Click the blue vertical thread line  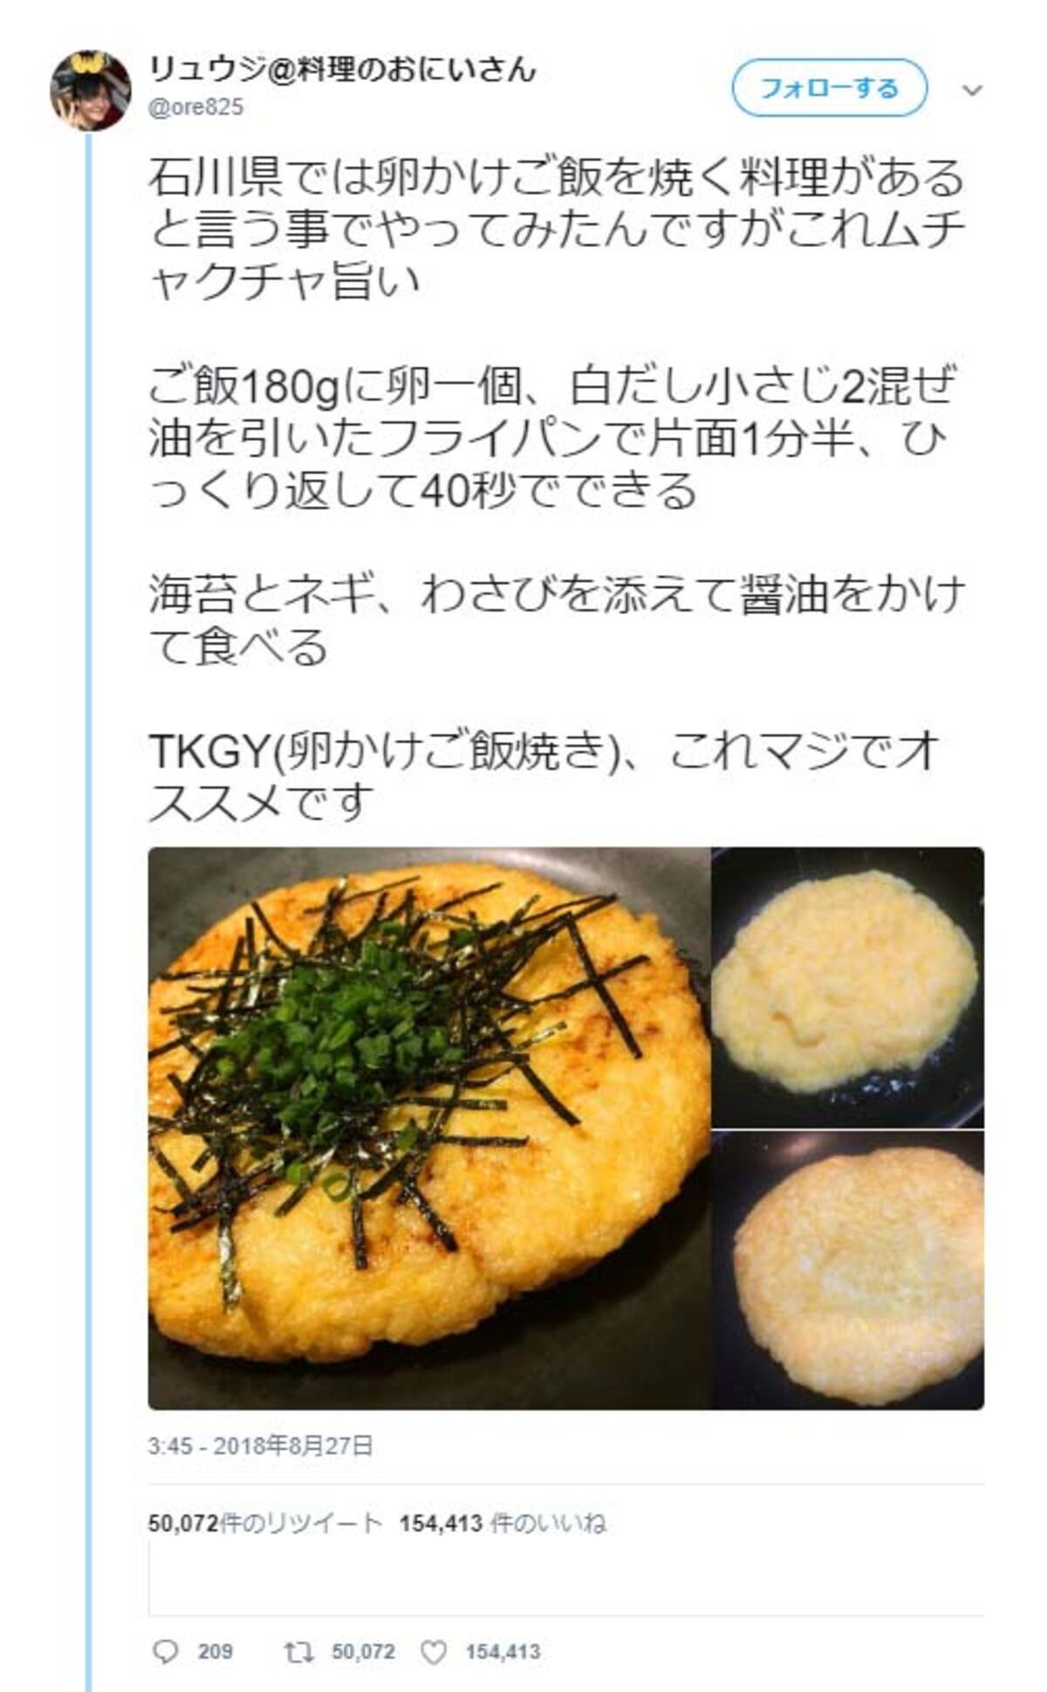click(88, 908)
